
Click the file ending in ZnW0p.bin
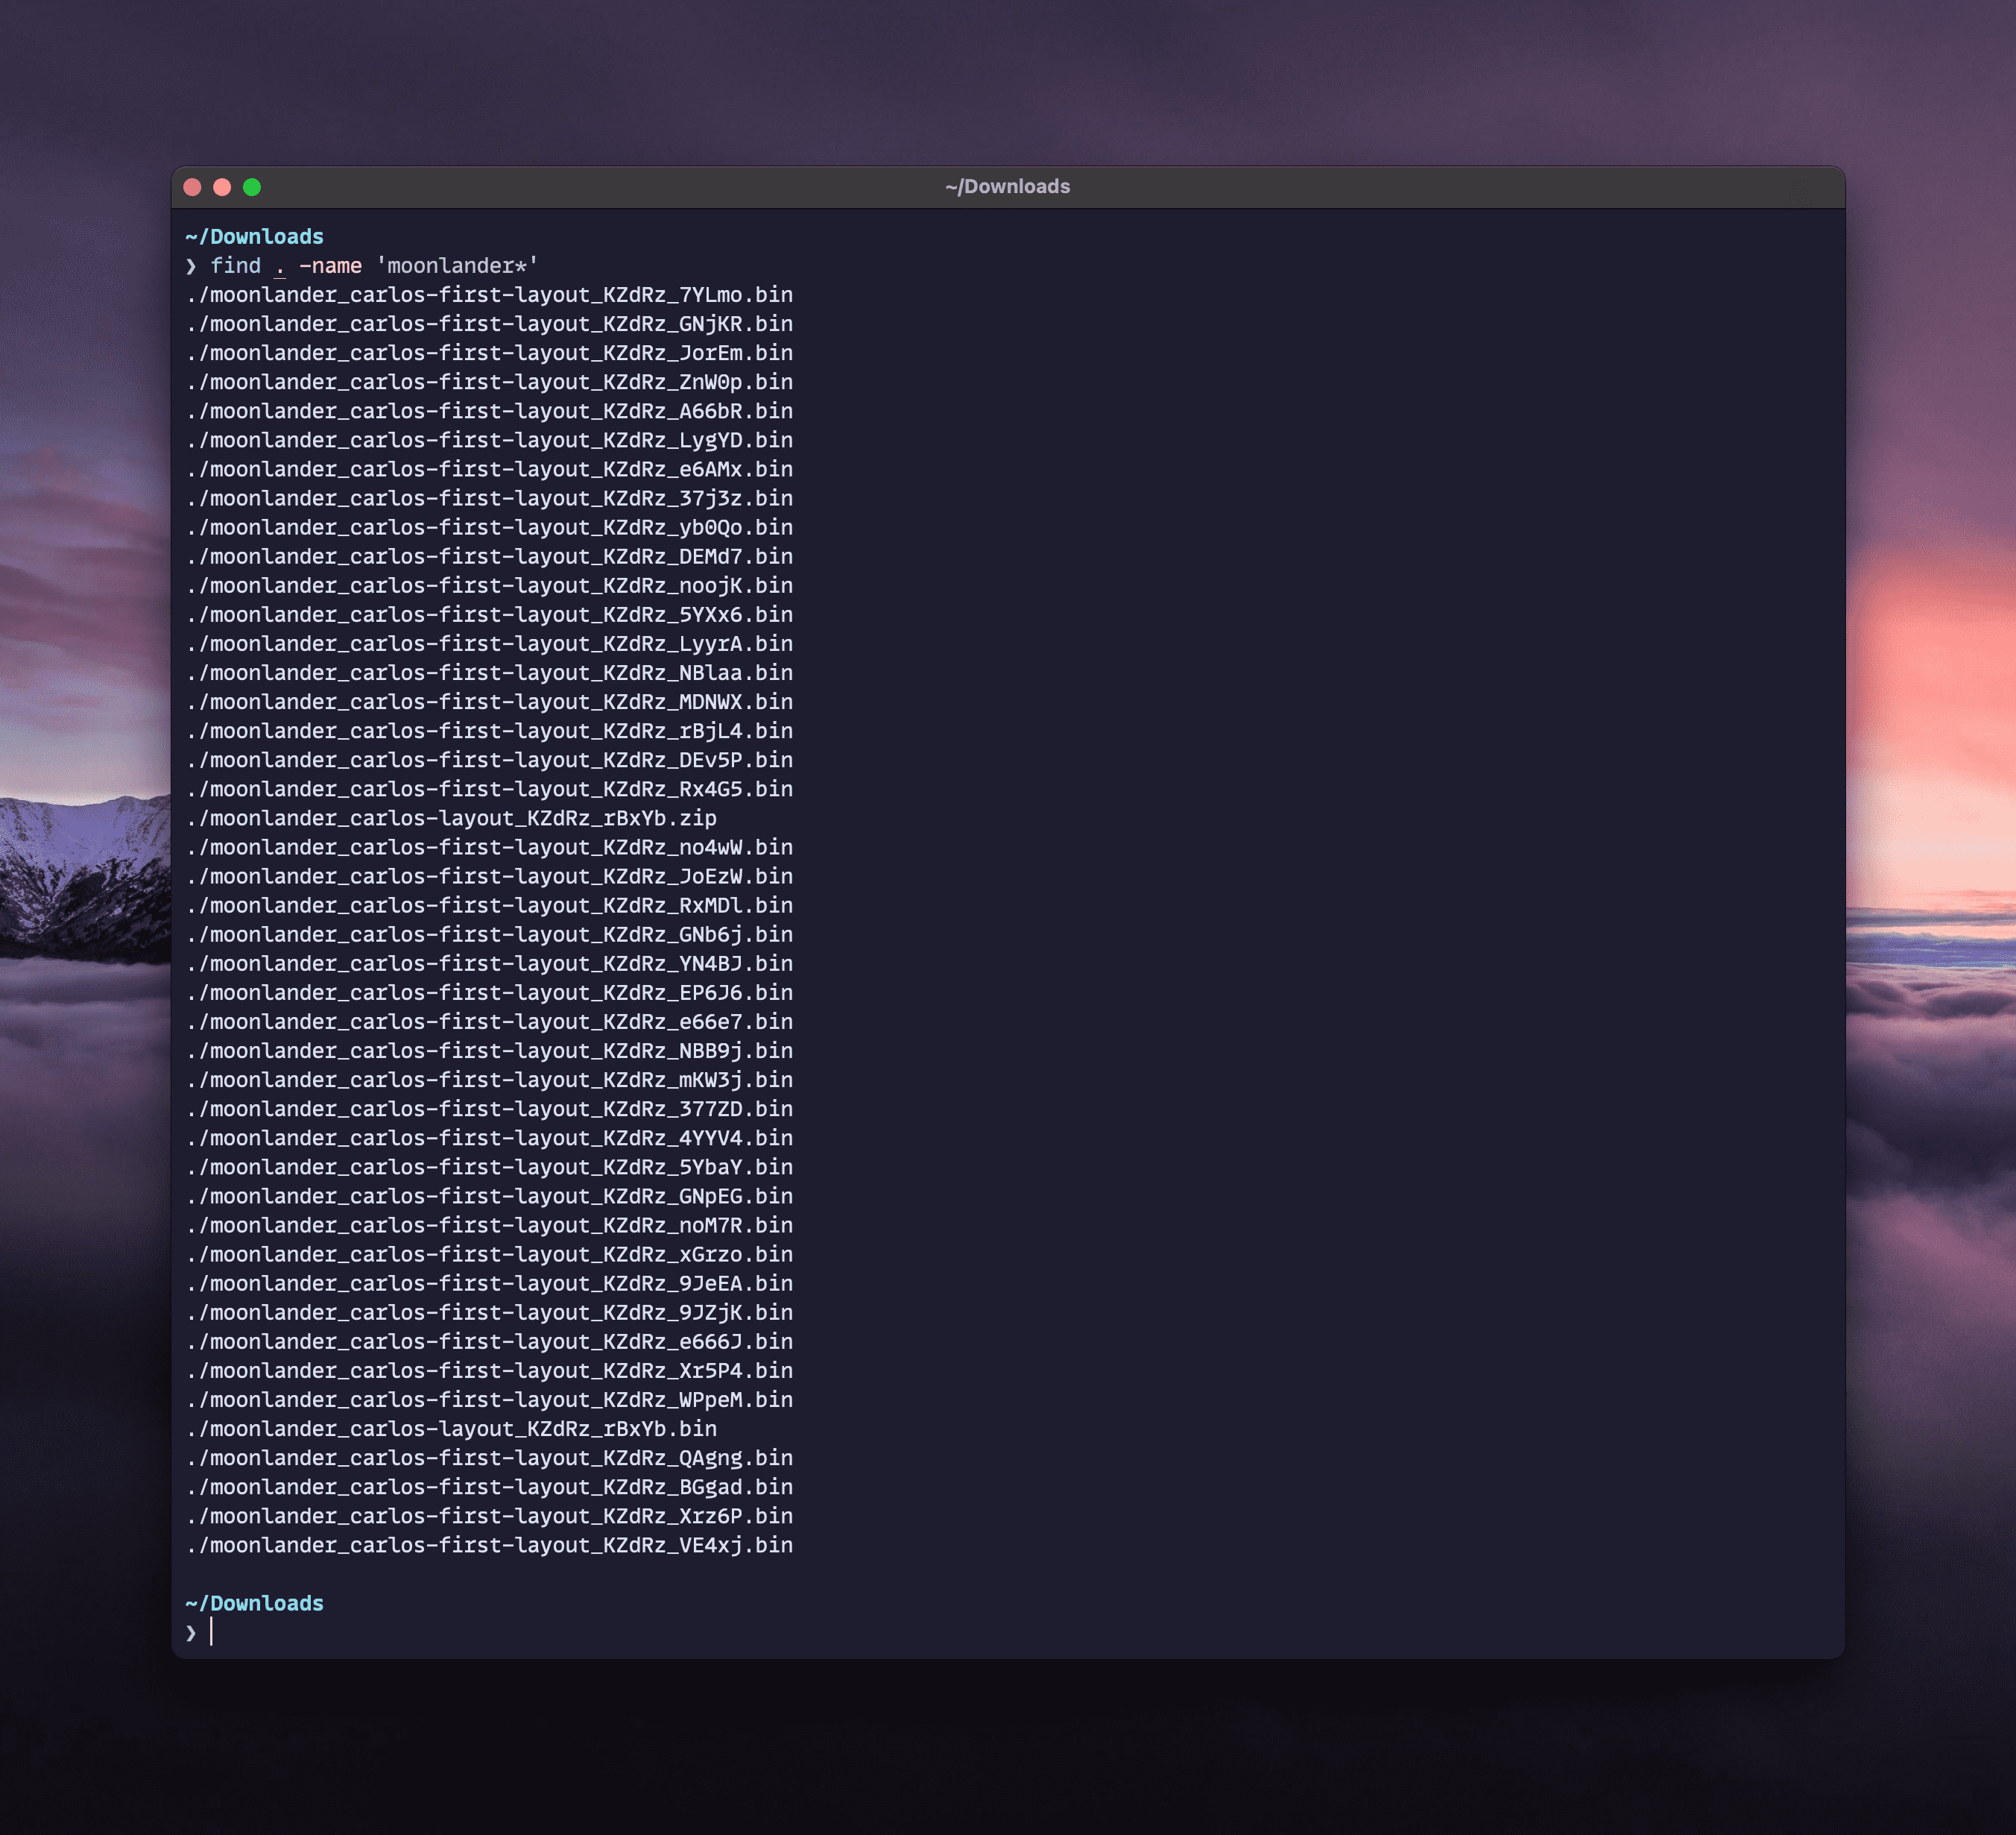point(489,383)
